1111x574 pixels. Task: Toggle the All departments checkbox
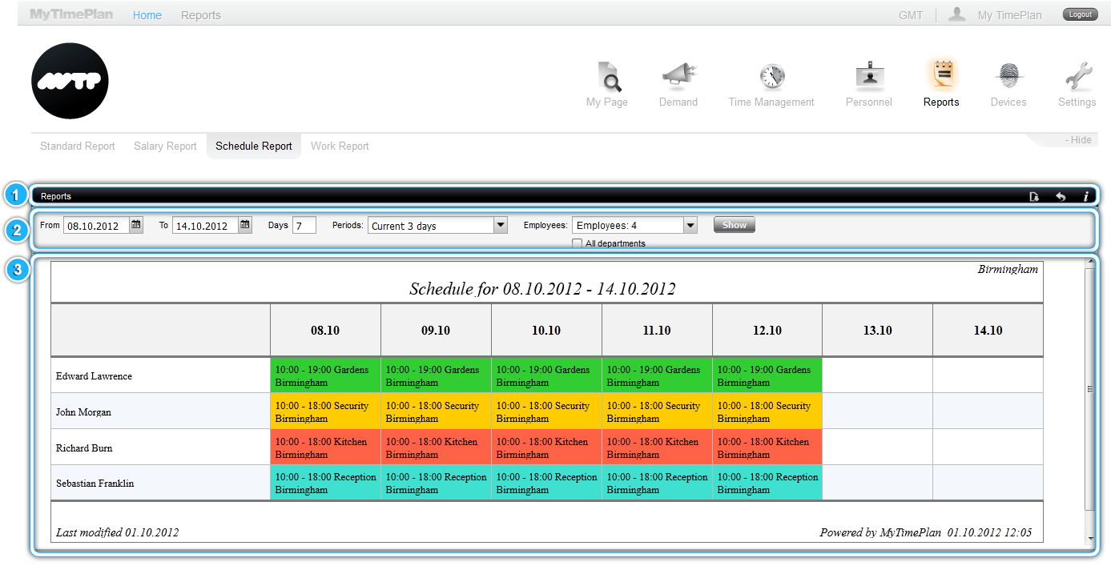577,243
